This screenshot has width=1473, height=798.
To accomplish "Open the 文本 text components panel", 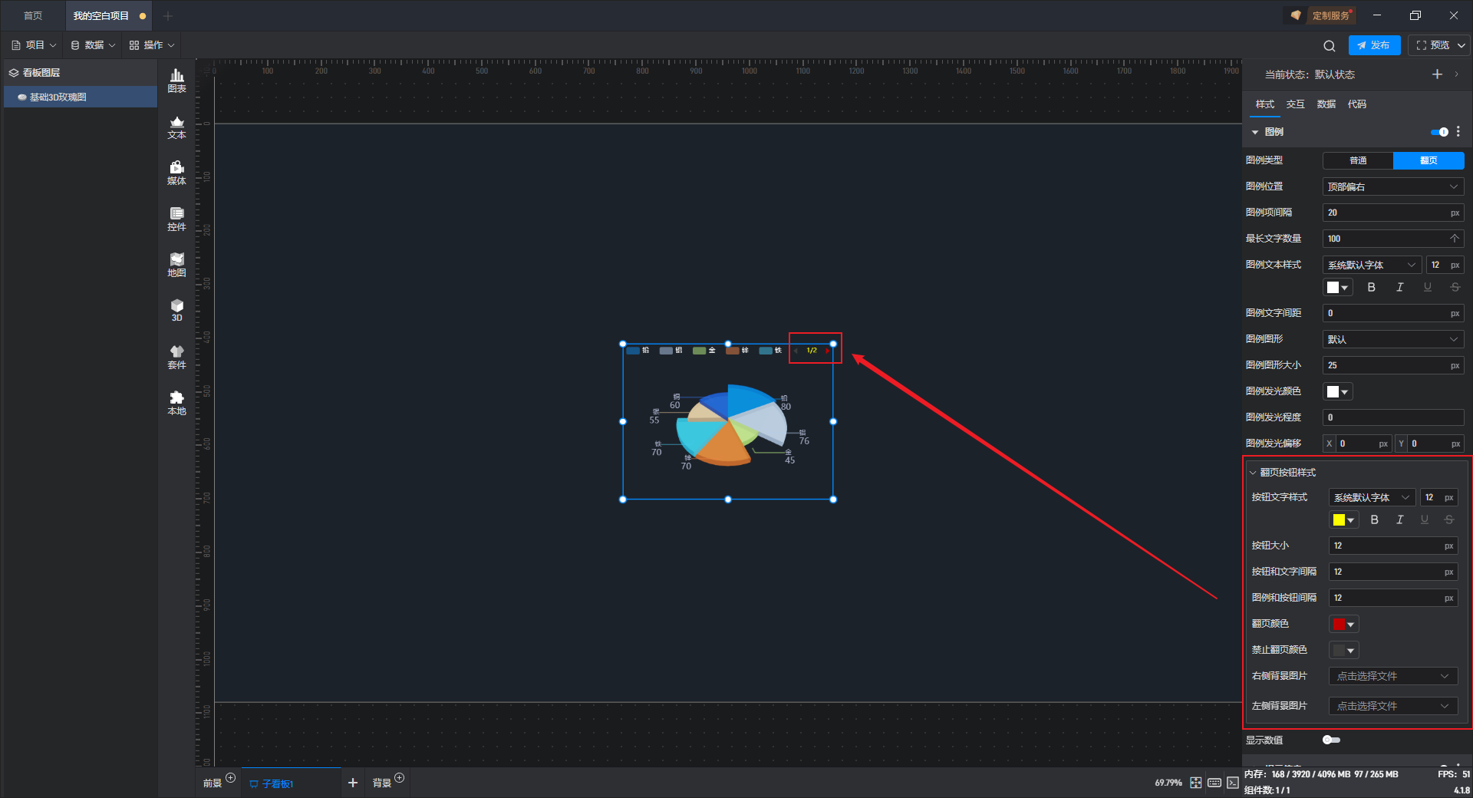I will (176, 127).
